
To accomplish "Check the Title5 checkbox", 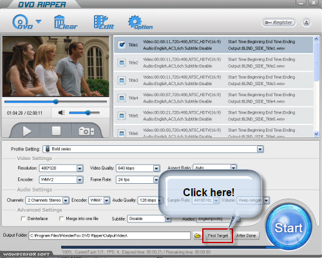I will [122, 115].
